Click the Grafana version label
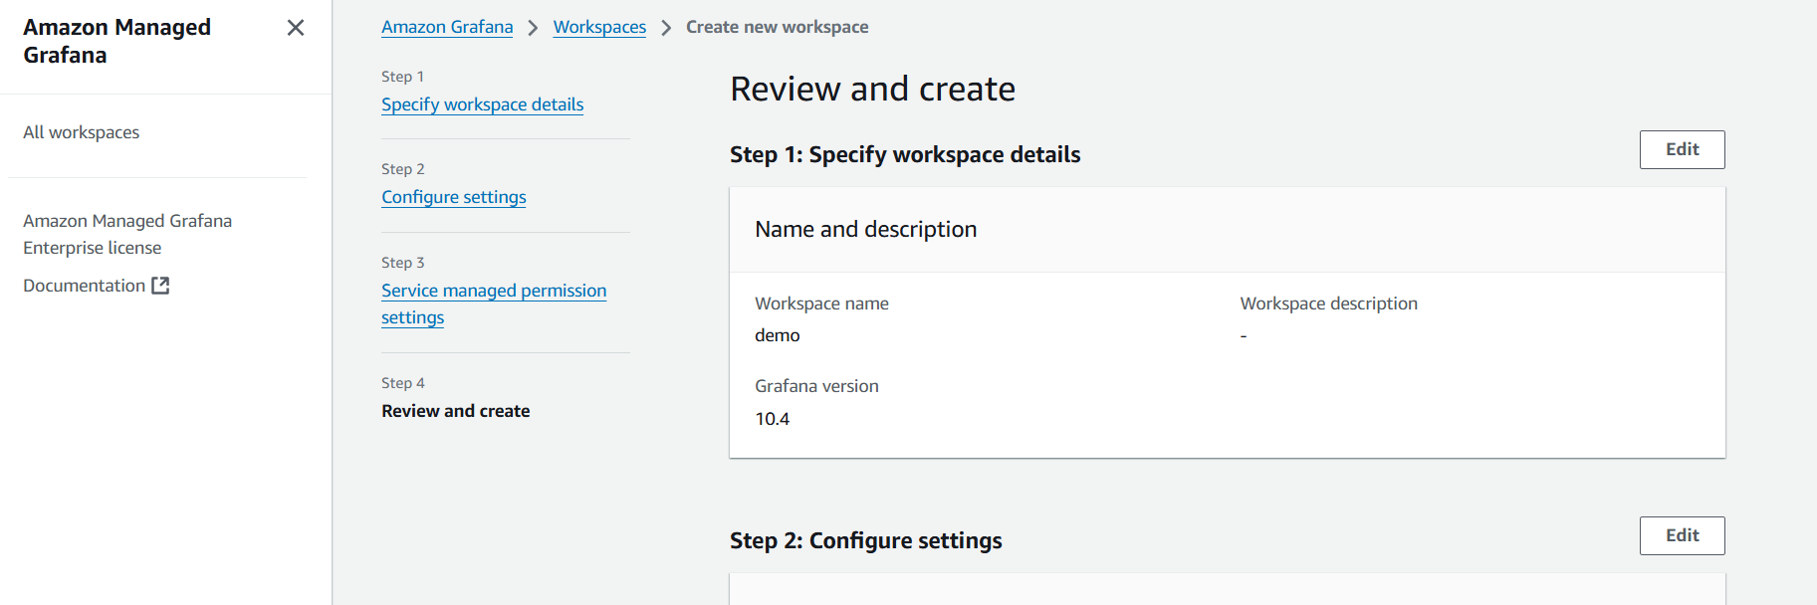Screen dimensions: 1817x605 tap(816, 386)
